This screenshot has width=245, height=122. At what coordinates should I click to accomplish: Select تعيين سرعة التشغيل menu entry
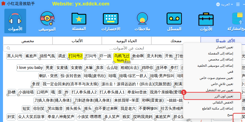pos(212,90)
